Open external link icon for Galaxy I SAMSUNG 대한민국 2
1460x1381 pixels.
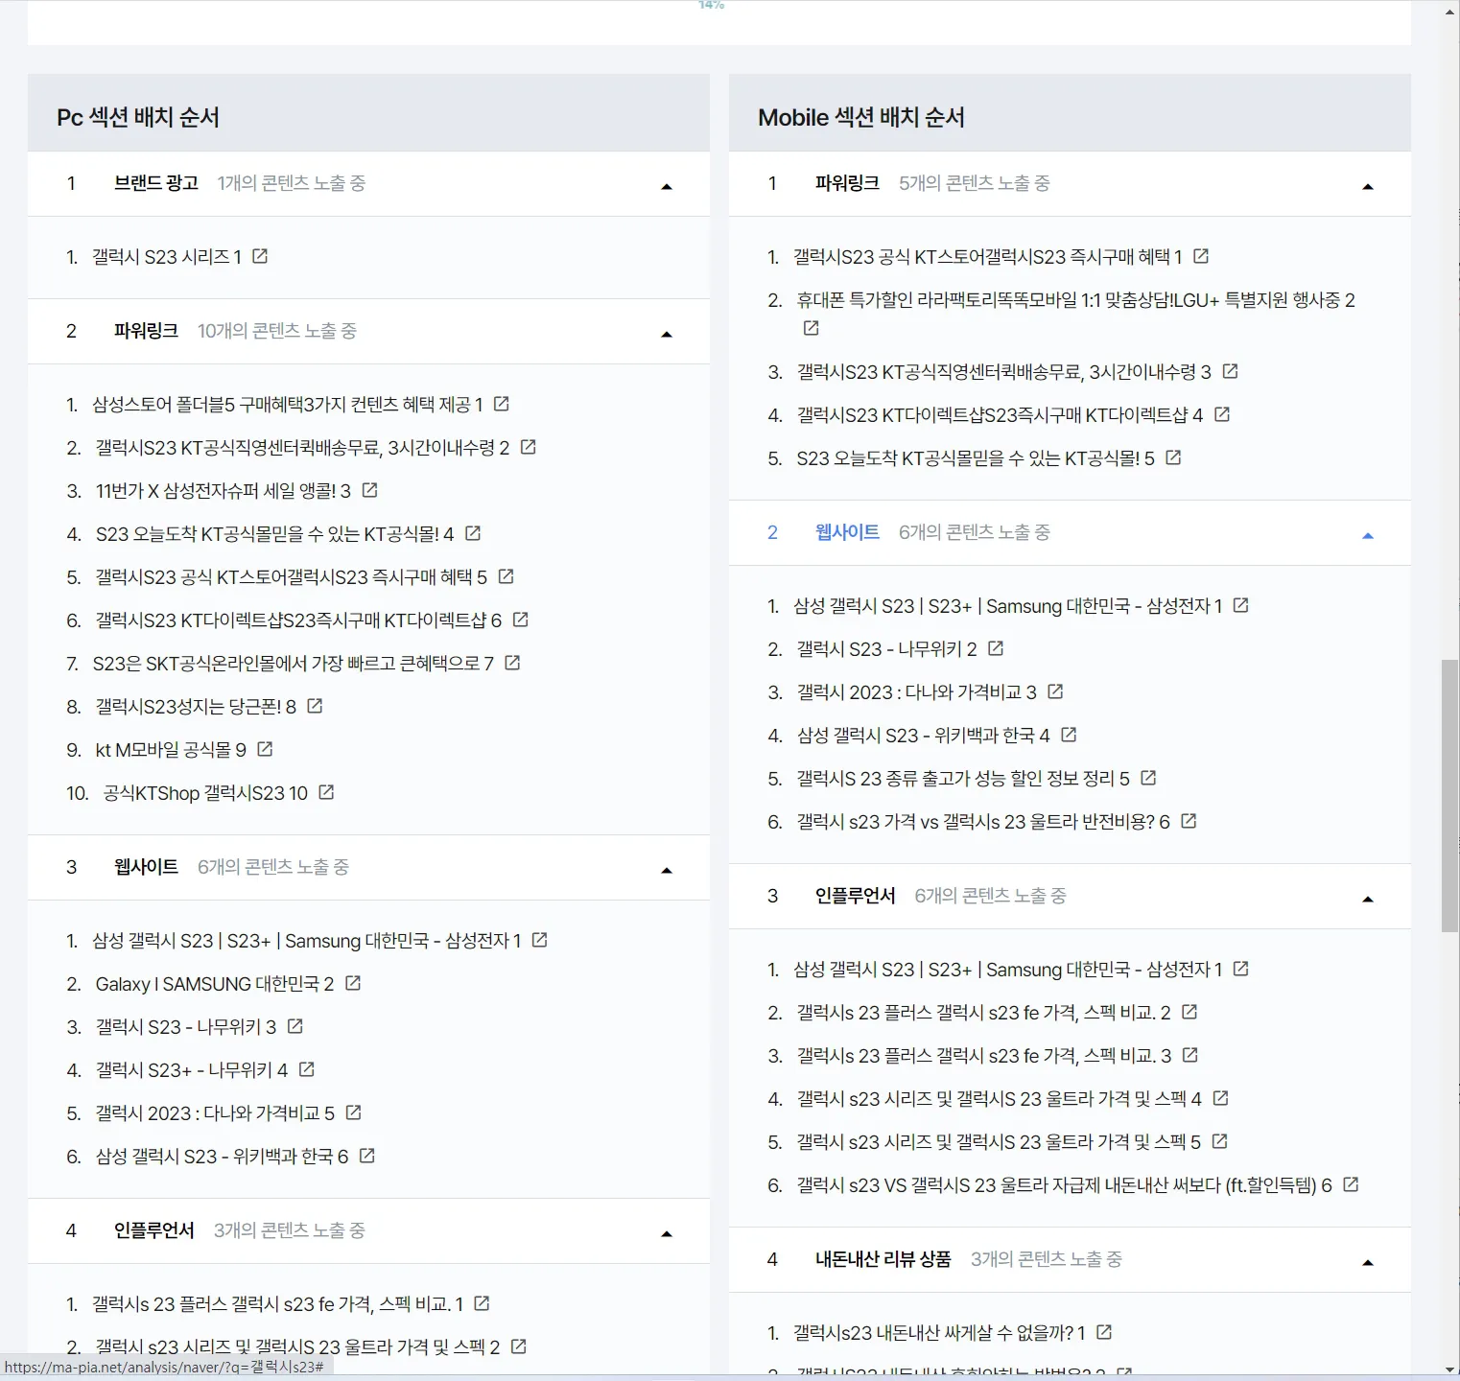353,983
